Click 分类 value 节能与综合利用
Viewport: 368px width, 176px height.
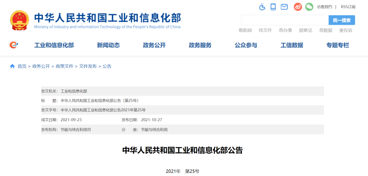click(154, 129)
